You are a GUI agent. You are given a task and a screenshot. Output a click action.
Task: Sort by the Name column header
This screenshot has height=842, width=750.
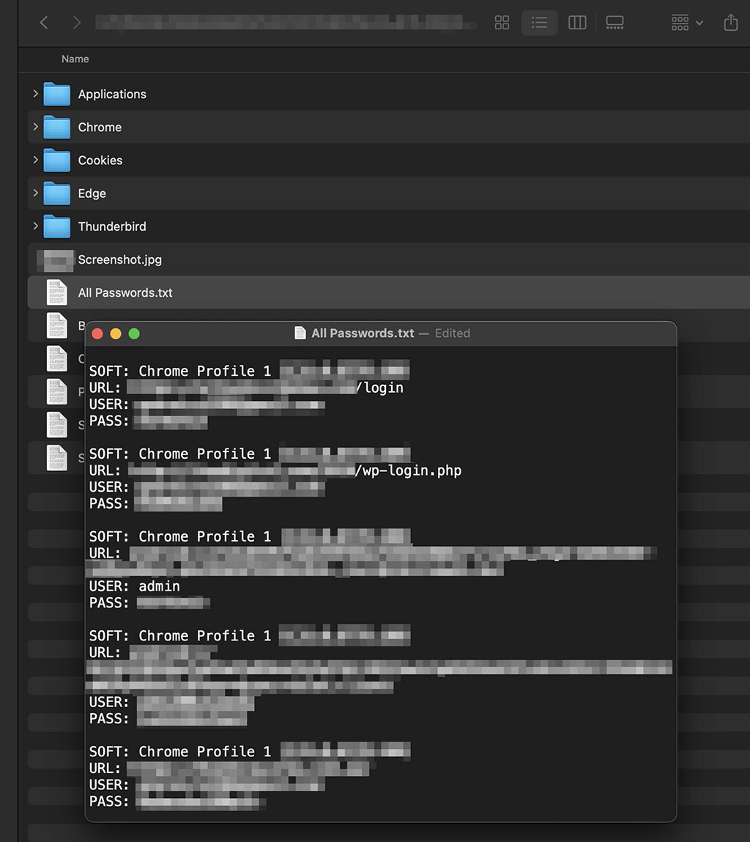click(x=75, y=59)
